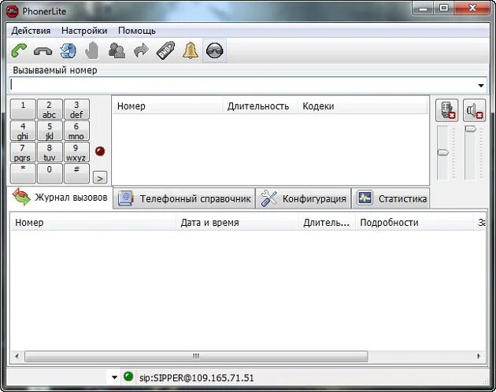Switch to Телефонный справочник tab
The width and height of the screenshot is (496, 392).
click(184, 198)
